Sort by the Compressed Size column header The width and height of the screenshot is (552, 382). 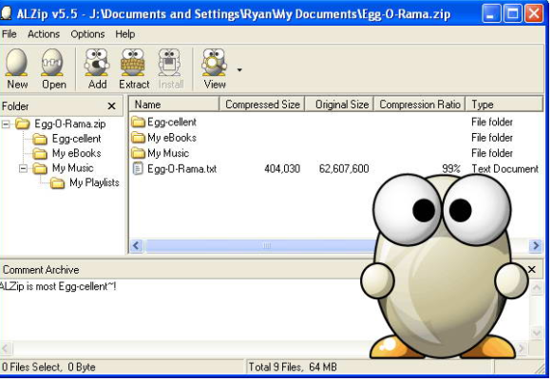262,105
